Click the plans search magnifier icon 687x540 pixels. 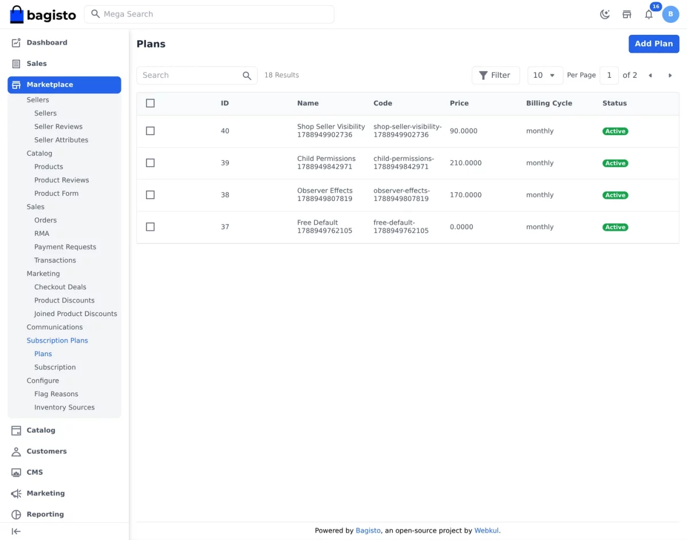pos(247,76)
